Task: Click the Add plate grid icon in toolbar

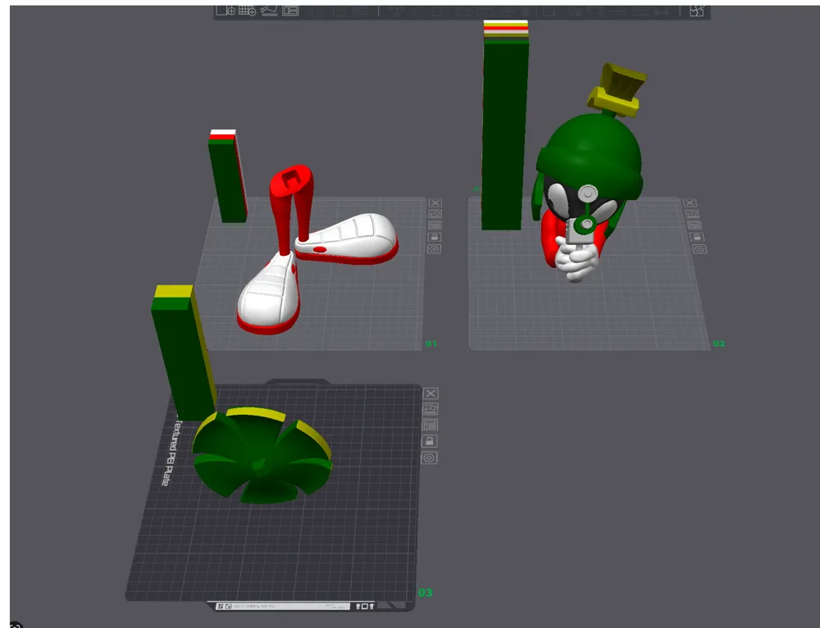Action: 248,11
